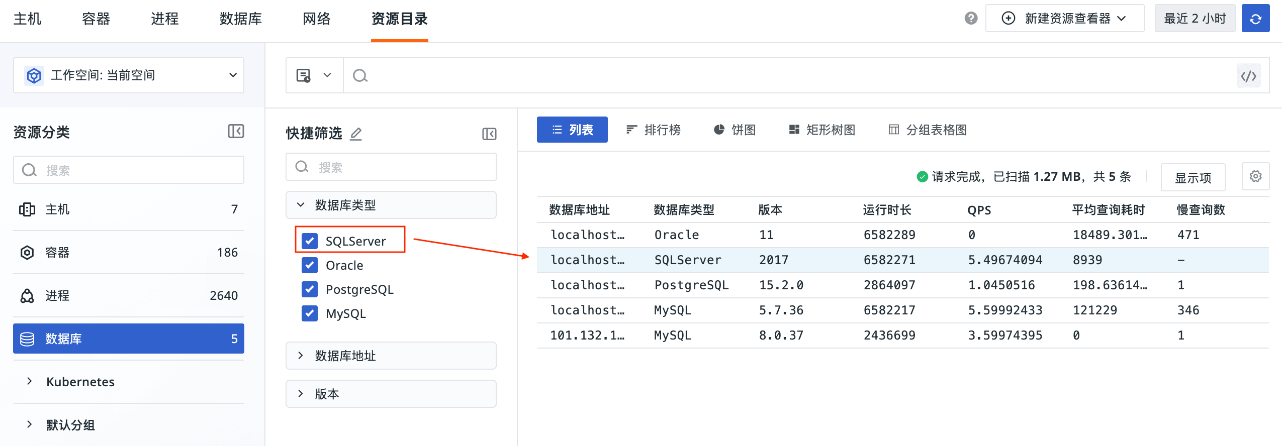Switch to the top 数据库 tab
This screenshot has width=1282, height=446.
tap(241, 19)
